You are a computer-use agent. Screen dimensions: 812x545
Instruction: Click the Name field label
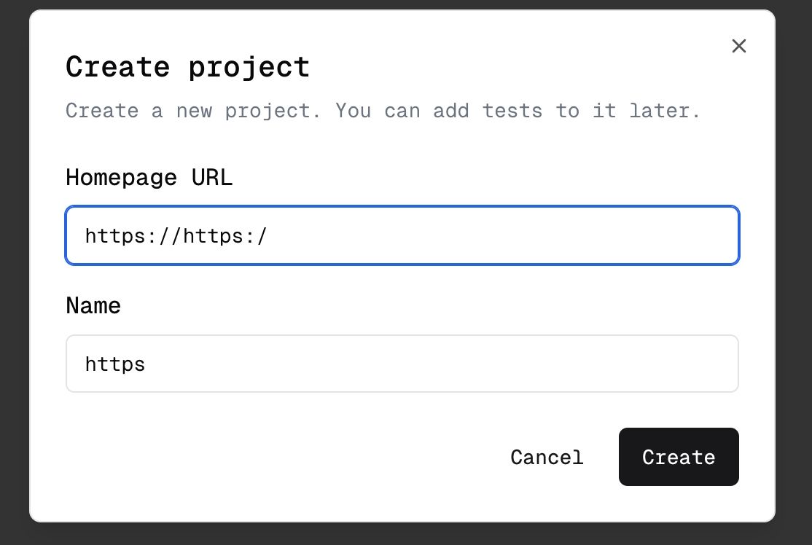[x=93, y=305]
